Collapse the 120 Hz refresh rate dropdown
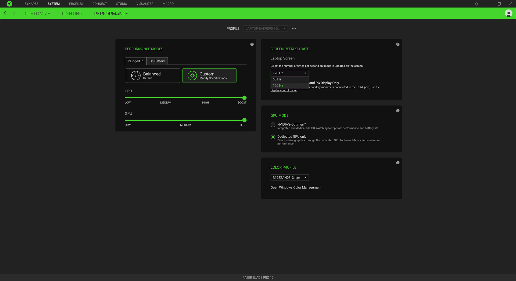The width and height of the screenshot is (516, 281). click(x=289, y=73)
